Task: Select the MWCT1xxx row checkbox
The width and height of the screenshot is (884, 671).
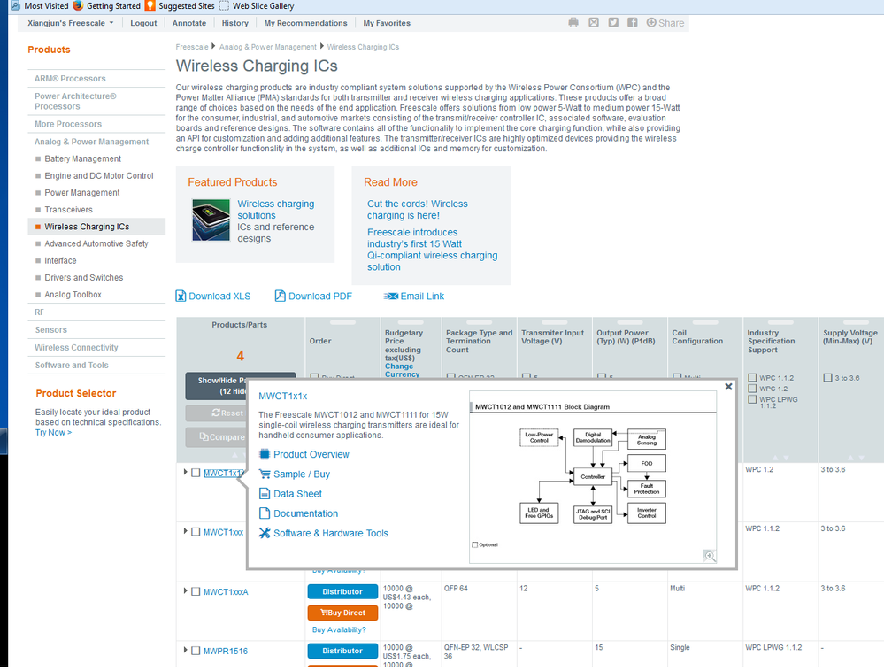Action: tap(196, 532)
